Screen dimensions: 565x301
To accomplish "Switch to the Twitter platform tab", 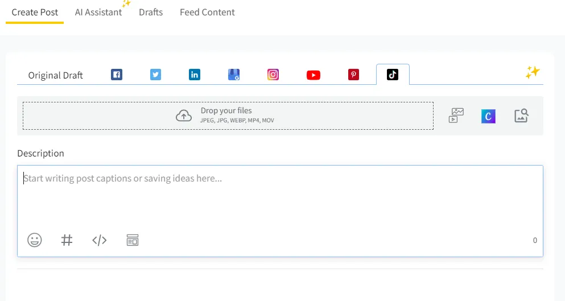I will [155, 75].
